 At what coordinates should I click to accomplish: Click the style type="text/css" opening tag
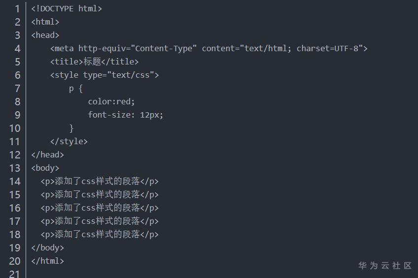(x=104, y=75)
